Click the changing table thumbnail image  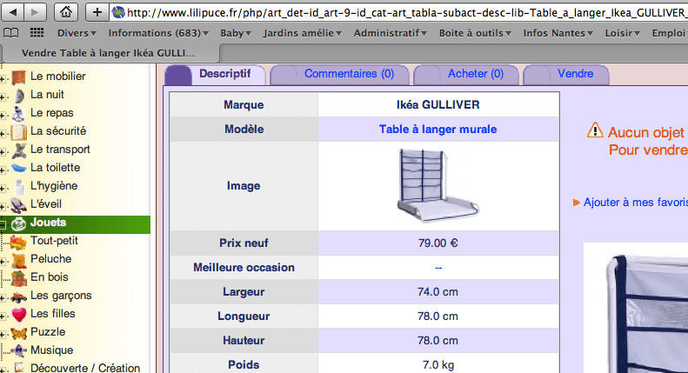(x=438, y=185)
